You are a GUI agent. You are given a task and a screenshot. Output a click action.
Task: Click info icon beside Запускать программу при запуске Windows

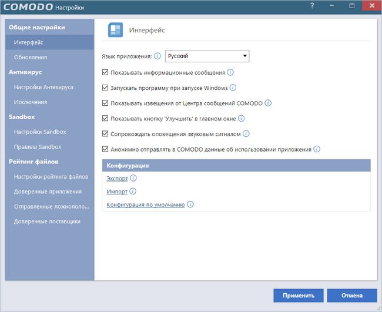[233, 88]
